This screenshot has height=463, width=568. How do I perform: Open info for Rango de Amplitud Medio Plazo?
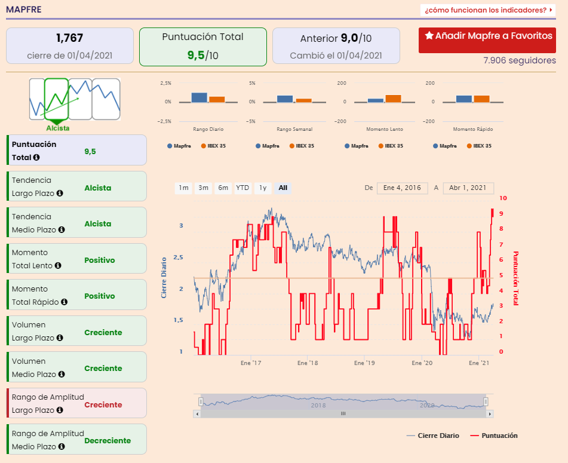62,446
